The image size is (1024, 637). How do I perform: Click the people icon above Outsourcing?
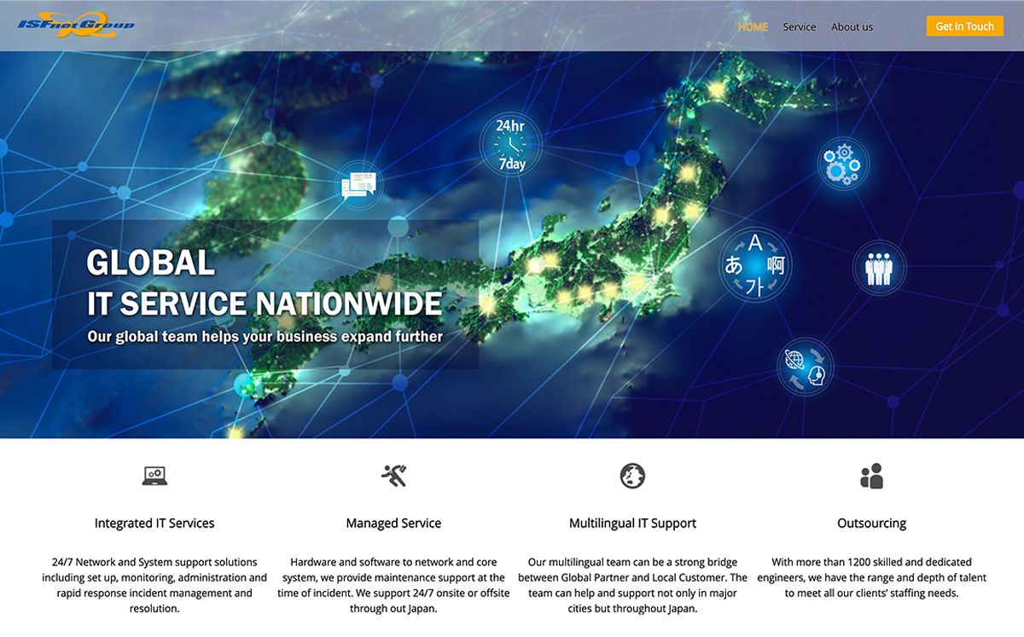(871, 476)
